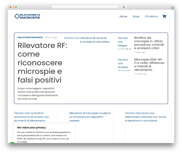Click the Rilevatore di Microspie logo

tap(27, 16)
